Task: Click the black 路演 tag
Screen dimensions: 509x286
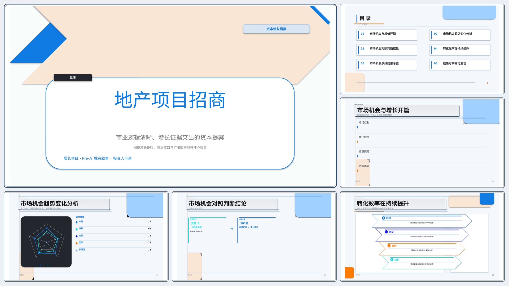Action: pyautogui.click(x=73, y=78)
